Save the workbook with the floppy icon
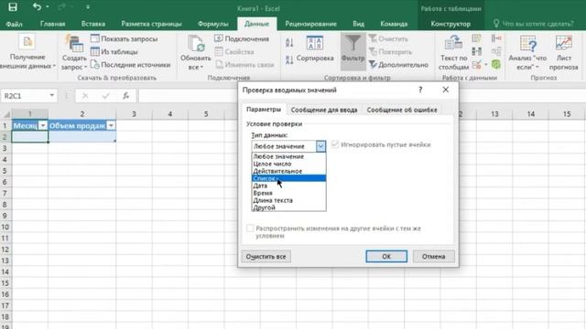Viewport: 586px width, 329px height. [13, 7]
